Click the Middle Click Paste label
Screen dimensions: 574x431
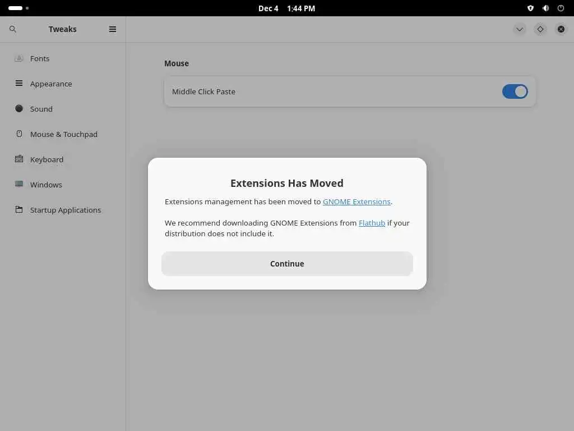[x=203, y=91]
